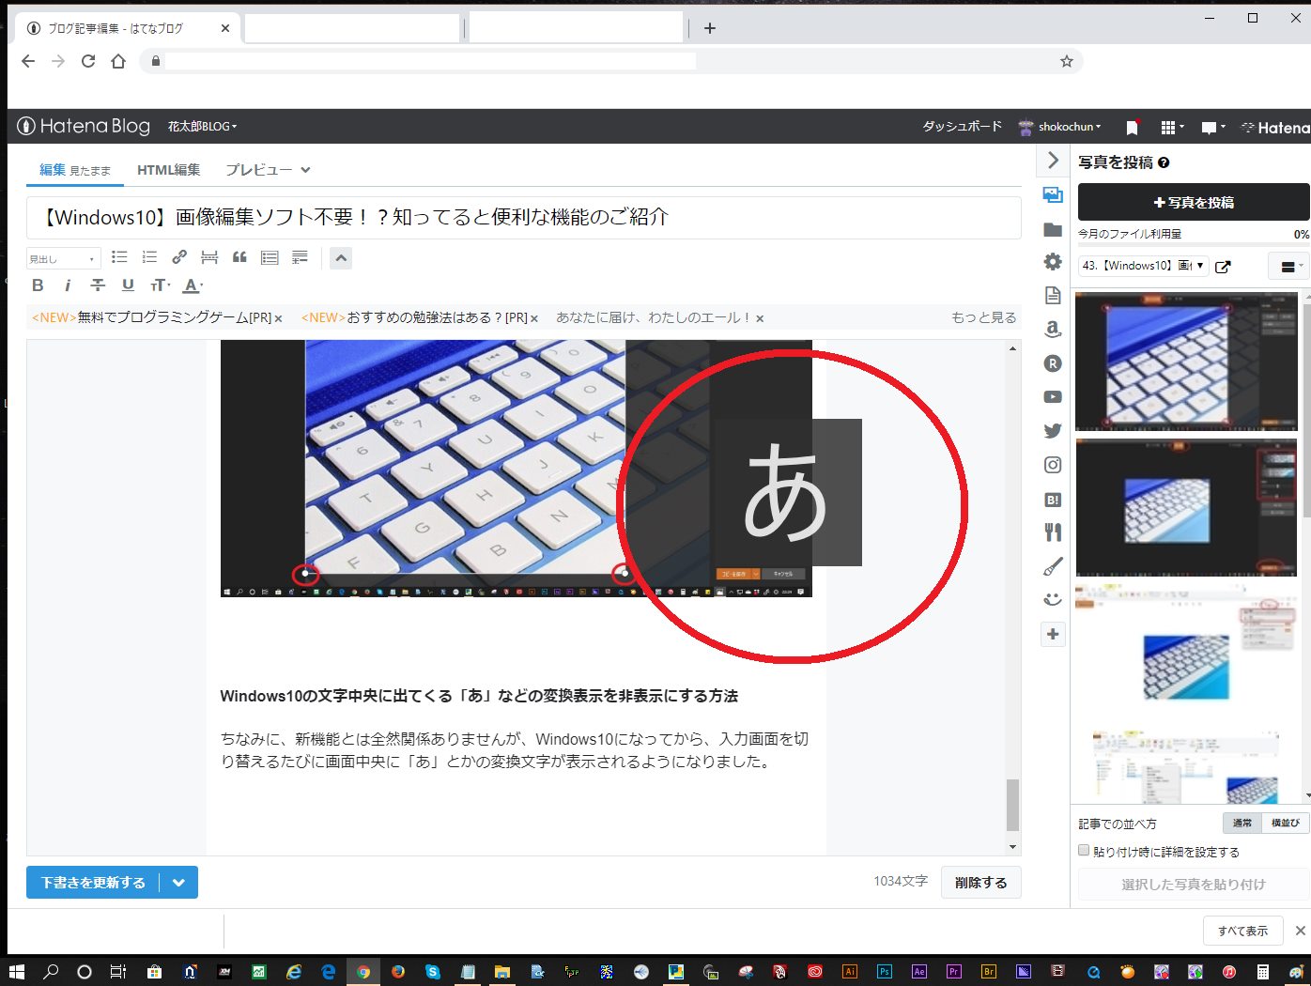Open the プレビュー tab
Viewport: 1311px width, 986px height.
257,170
